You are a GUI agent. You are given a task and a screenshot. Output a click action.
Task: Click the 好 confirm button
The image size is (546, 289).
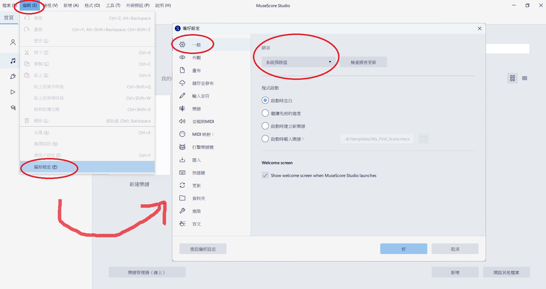(x=403, y=249)
